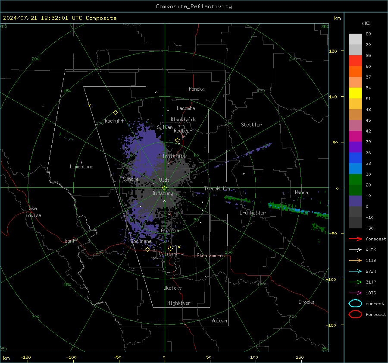
Task: Click the Blackfalds city label
Action: click(x=183, y=120)
